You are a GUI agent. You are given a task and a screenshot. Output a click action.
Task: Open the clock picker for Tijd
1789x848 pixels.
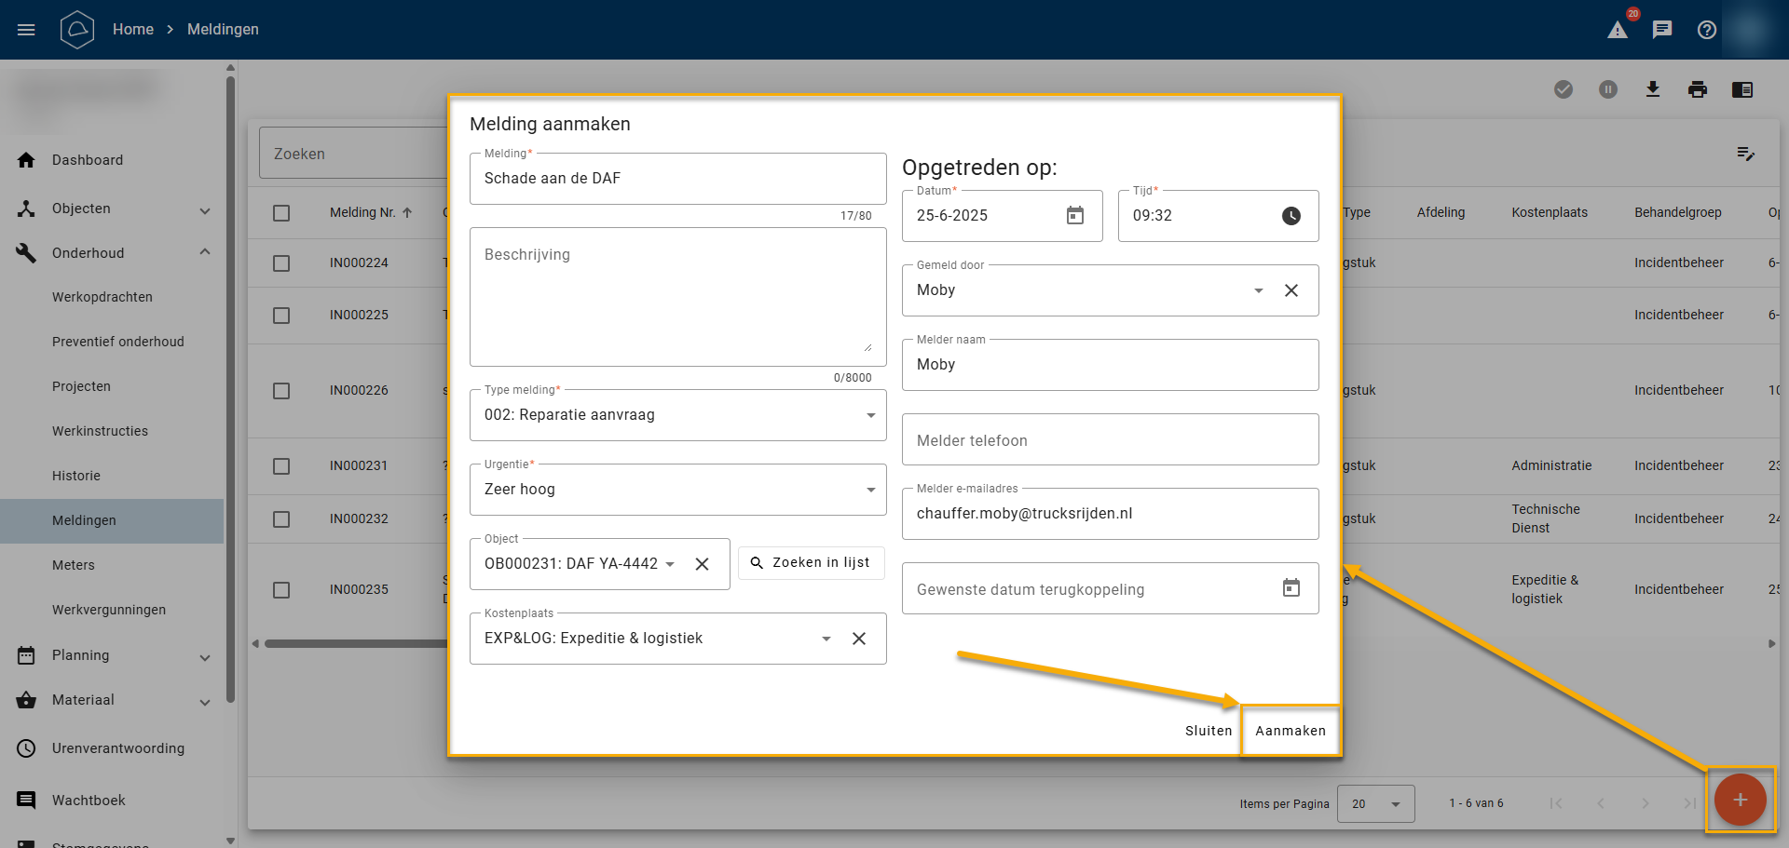pos(1291,216)
